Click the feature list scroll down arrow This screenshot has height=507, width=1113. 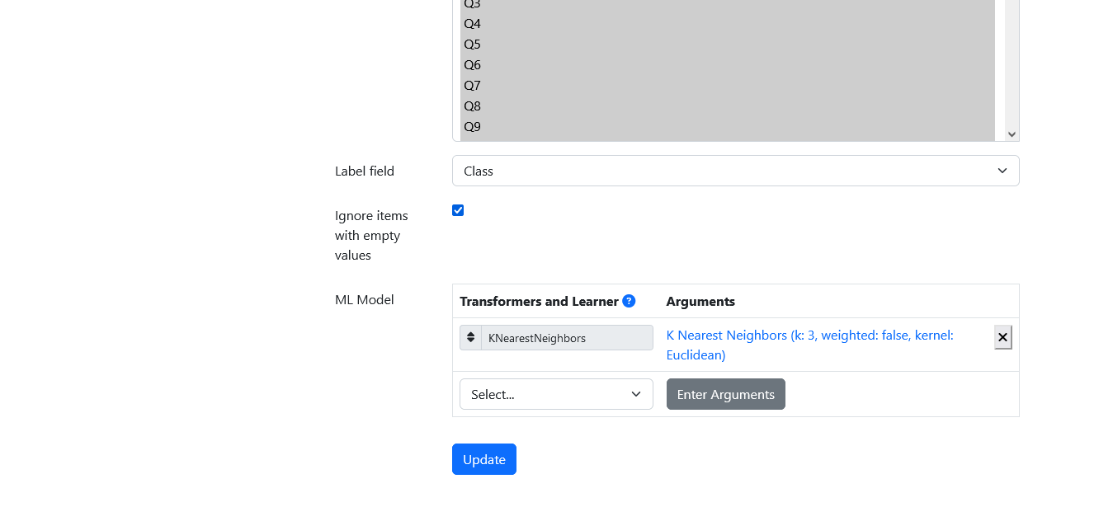click(1012, 134)
